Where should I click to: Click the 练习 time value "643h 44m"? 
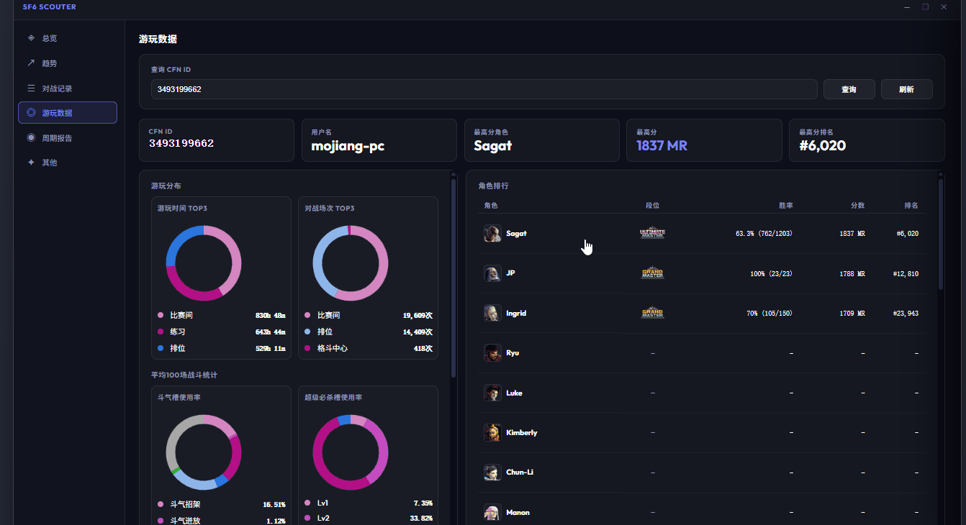click(271, 332)
